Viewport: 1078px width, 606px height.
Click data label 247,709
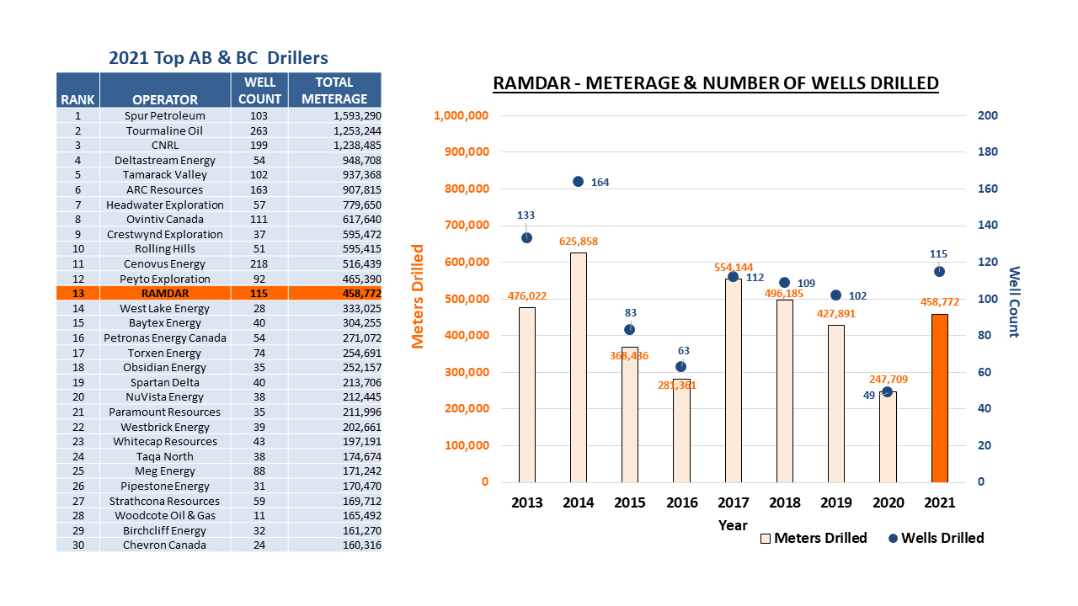(x=887, y=380)
